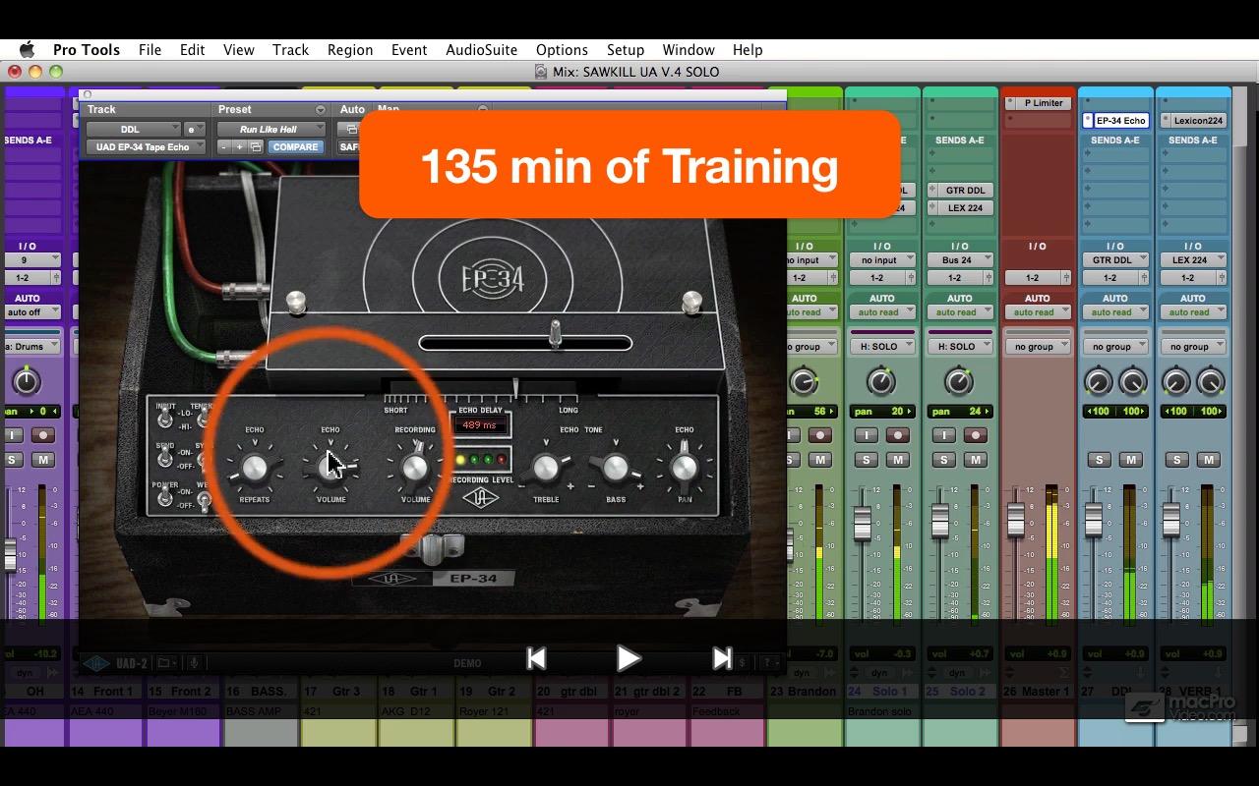Screen dimensions: 1259x786
Task: Click the next preset plus button
Action: click(x=239, y=147)
